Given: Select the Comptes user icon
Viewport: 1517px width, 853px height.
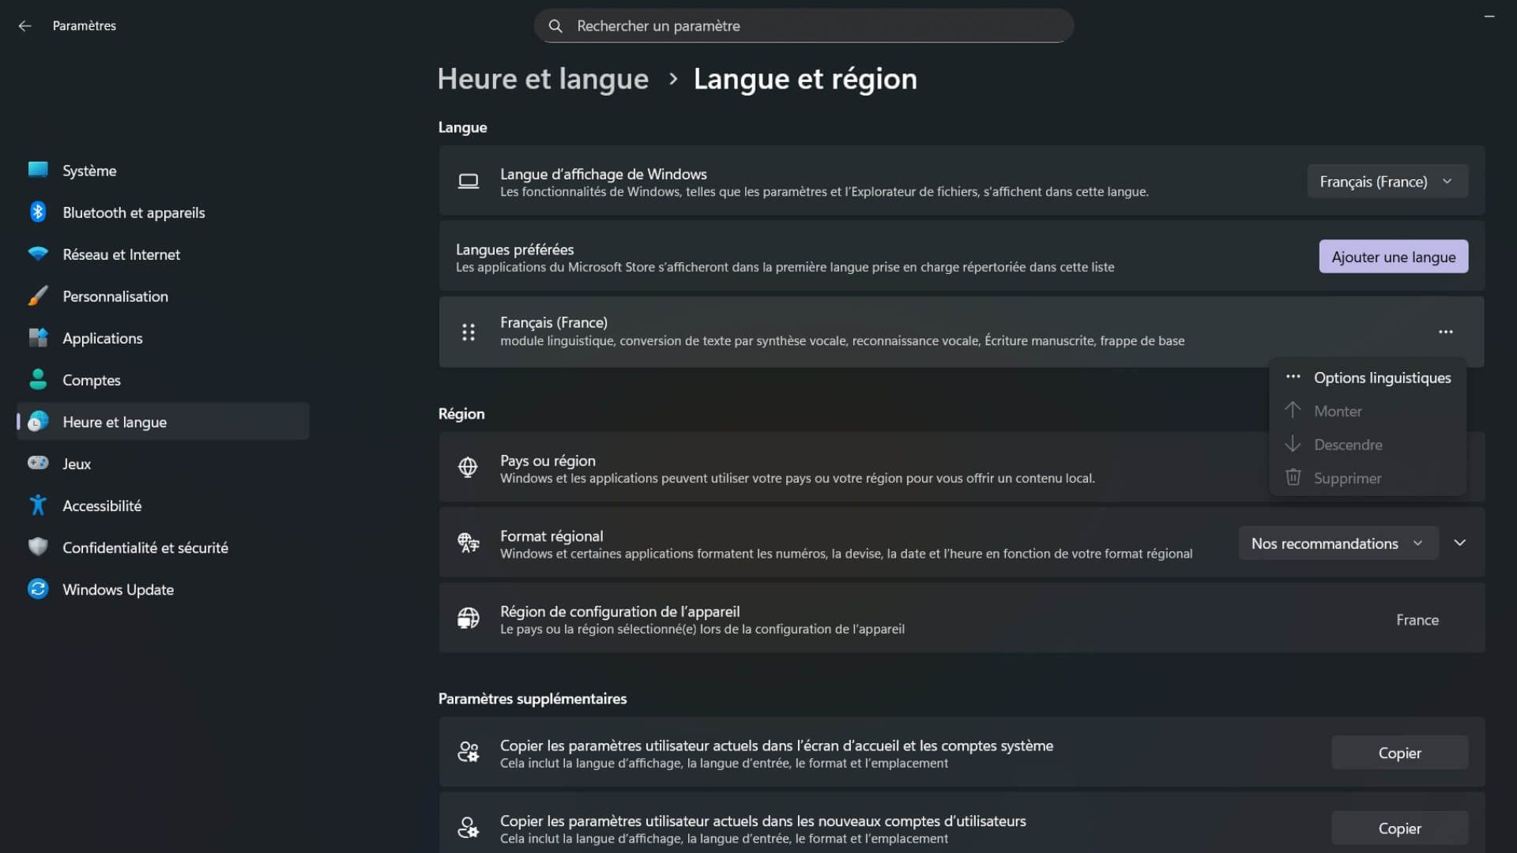Looking at the screenshot, I should click(x=37, y=379).
